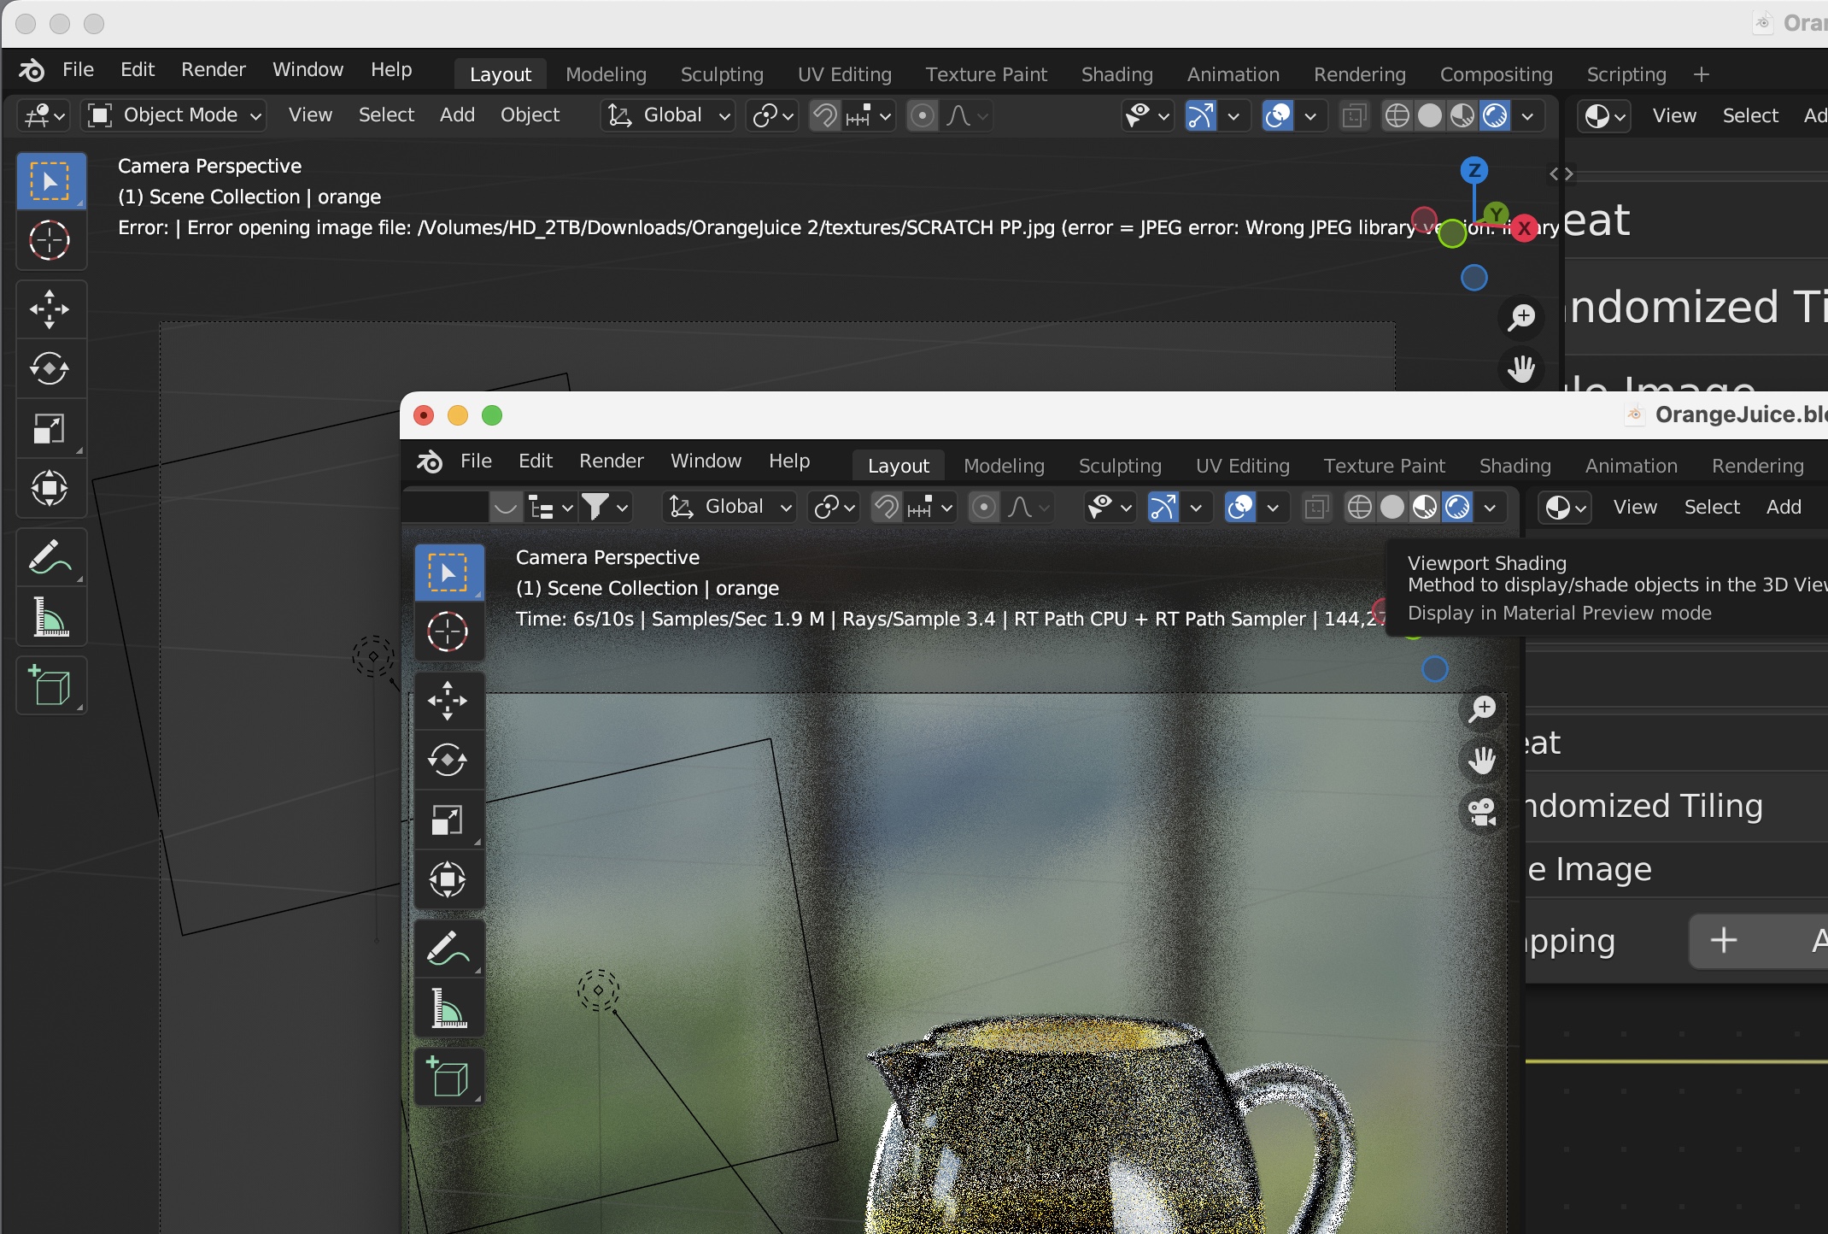Toggle gizmo visibility in back window header

pos(1200,115)
